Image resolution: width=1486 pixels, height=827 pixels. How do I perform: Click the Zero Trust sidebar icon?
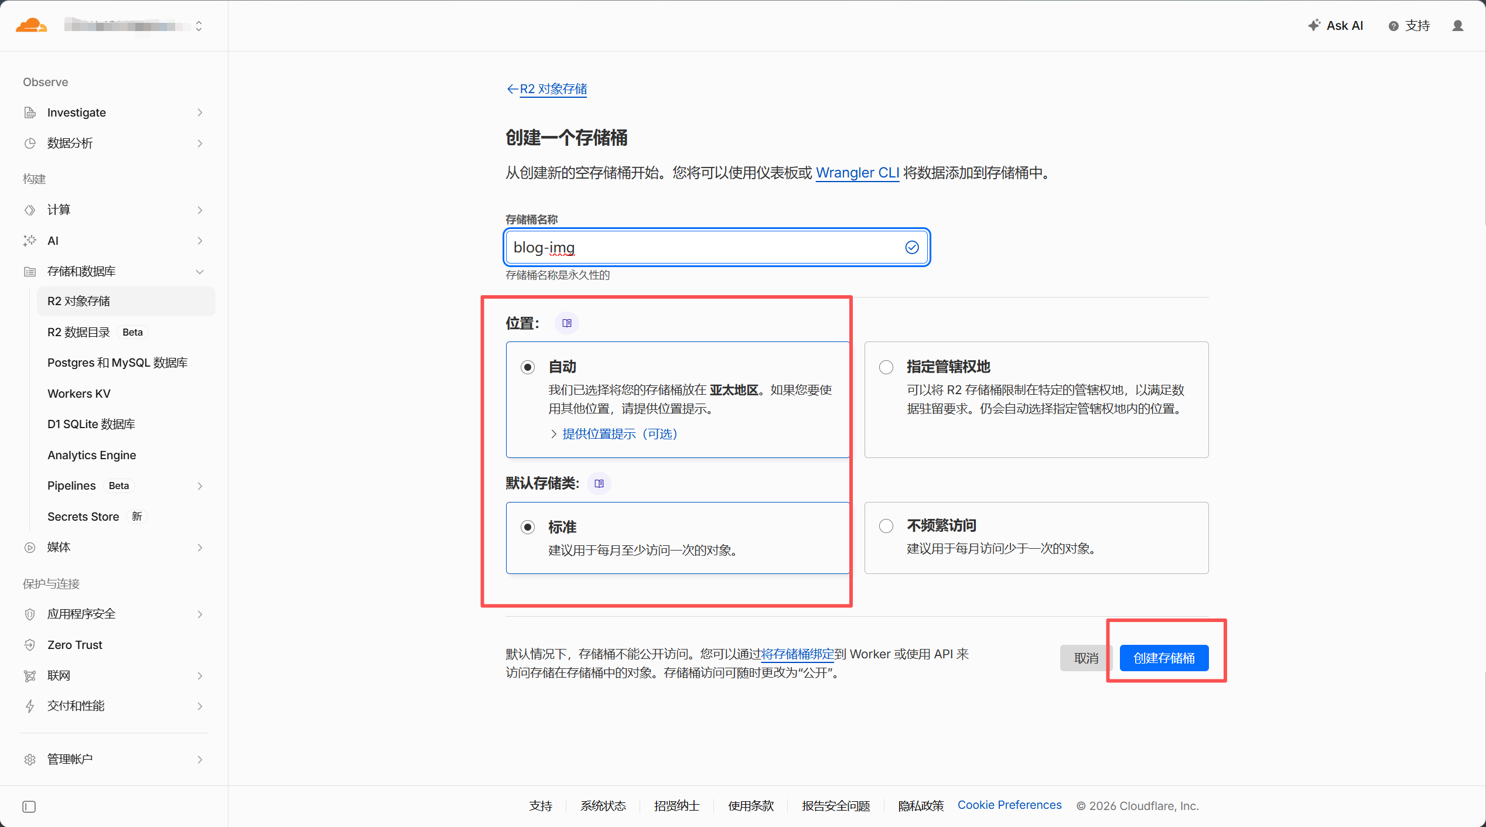30,645
